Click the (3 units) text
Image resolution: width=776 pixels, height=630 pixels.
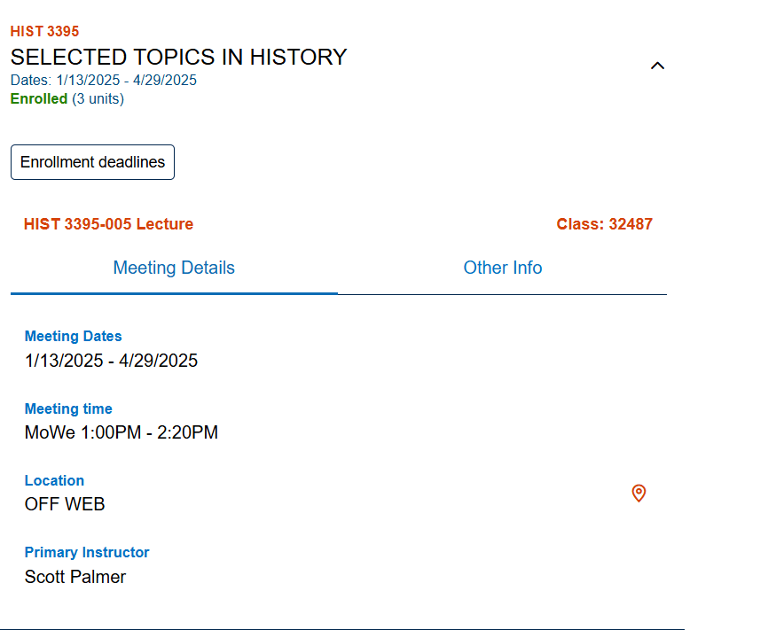point(98,99)
